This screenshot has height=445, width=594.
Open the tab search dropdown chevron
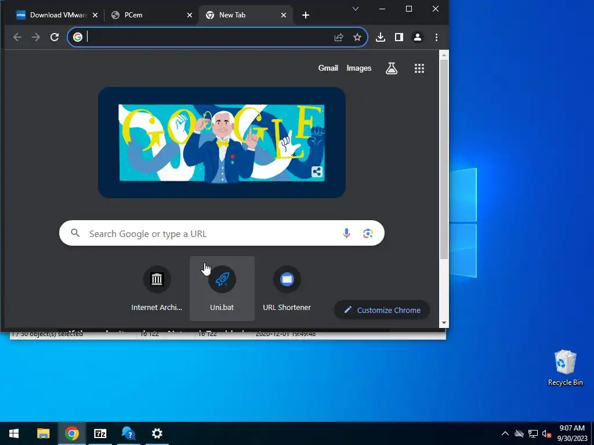356,9
